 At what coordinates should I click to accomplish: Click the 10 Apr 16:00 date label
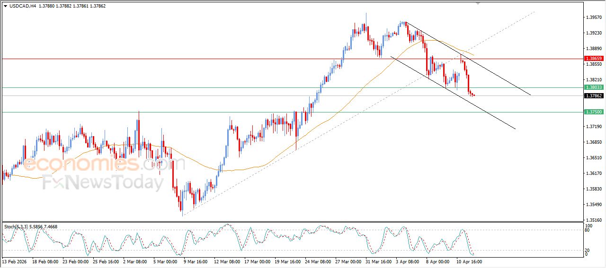pos(469,261)
